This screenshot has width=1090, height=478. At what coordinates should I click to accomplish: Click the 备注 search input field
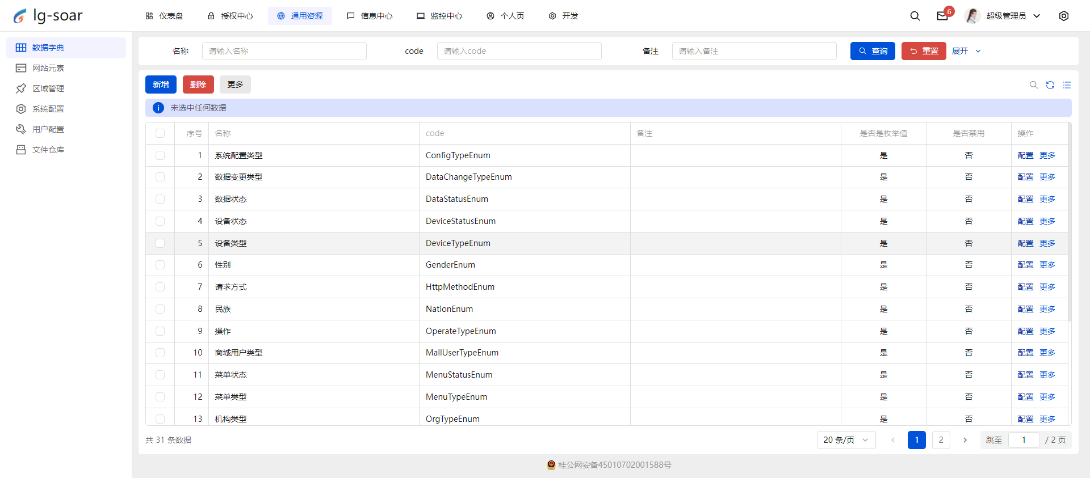[754, 51]
